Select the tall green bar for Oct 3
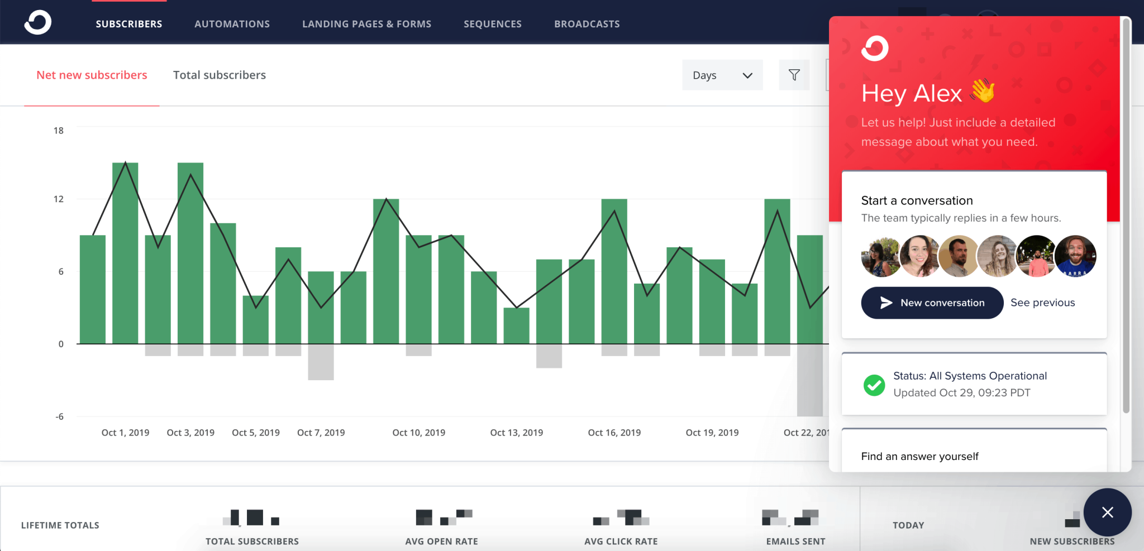This screenshot has width=1144, height=551. [190, 253]
